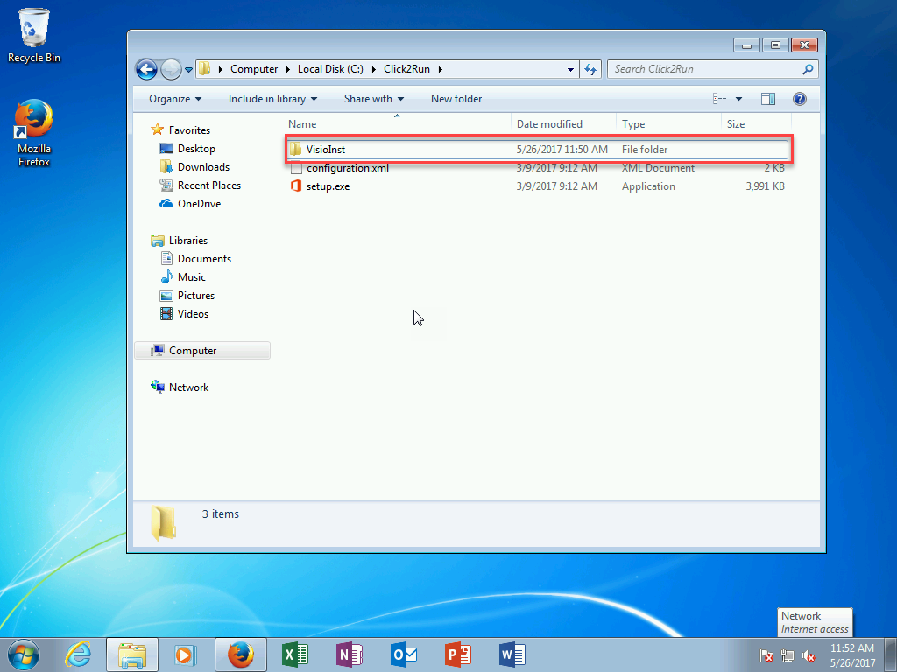Open the Organize menu
Viewport: 897px width, 672px height.
(175, 99)
